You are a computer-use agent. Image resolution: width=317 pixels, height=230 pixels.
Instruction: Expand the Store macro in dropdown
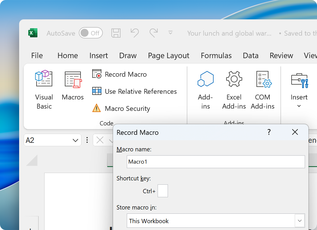[x=300, y=221]
